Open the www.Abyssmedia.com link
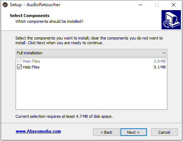This screenshot has height=141, width=183. [38, 131]
